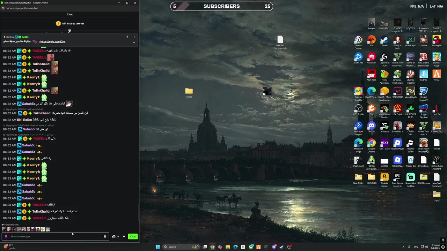Select The Mortuary Assistant icon
This screenshot has width=447, height=251.
click(437, 162)
